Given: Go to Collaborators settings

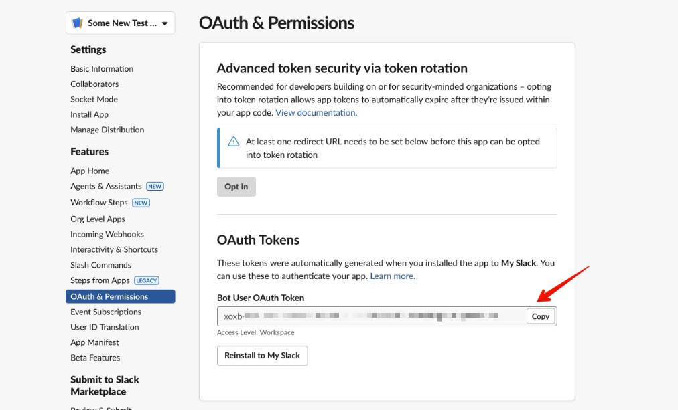Looking at the screenshot, I should (x=94, y=84).
